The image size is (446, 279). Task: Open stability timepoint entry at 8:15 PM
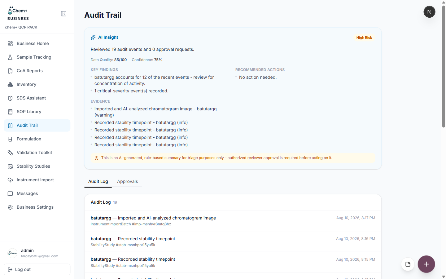click(233, 262)
